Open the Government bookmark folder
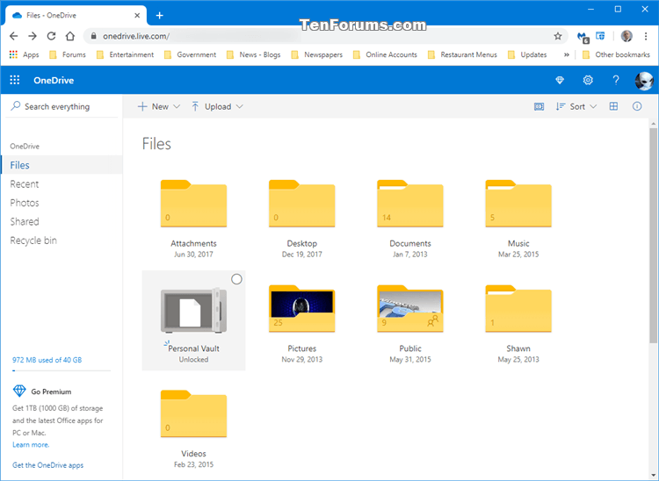659x481 pixels. coord(191,54)
